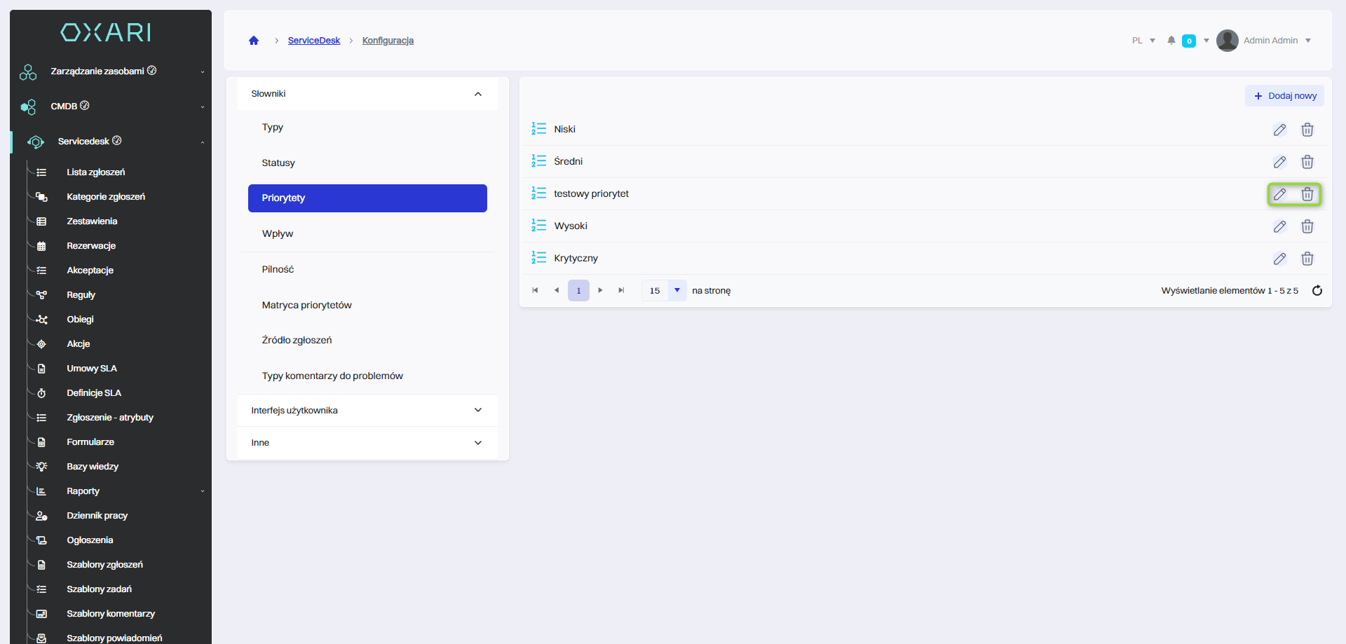Screen dimensions: 1346x644
Task: Select page 1 in pagination
Action: [x=578, y=290]
